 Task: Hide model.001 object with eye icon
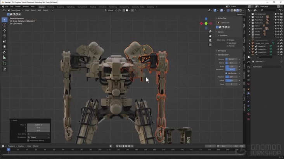[279, 46]
